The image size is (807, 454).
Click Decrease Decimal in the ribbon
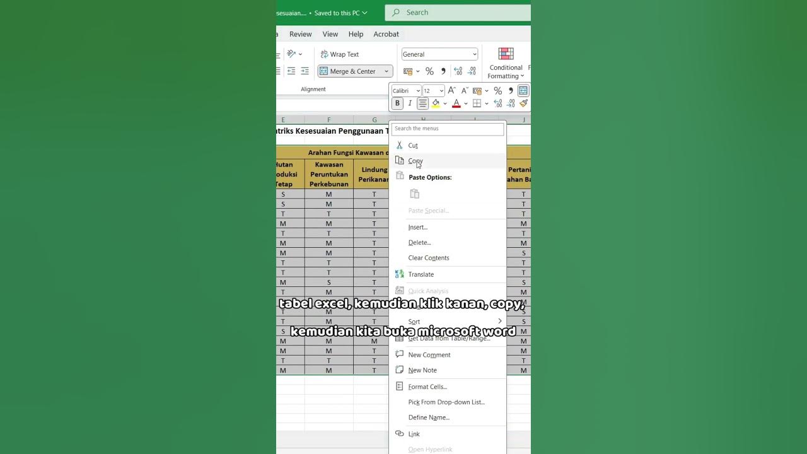point(472,71)
